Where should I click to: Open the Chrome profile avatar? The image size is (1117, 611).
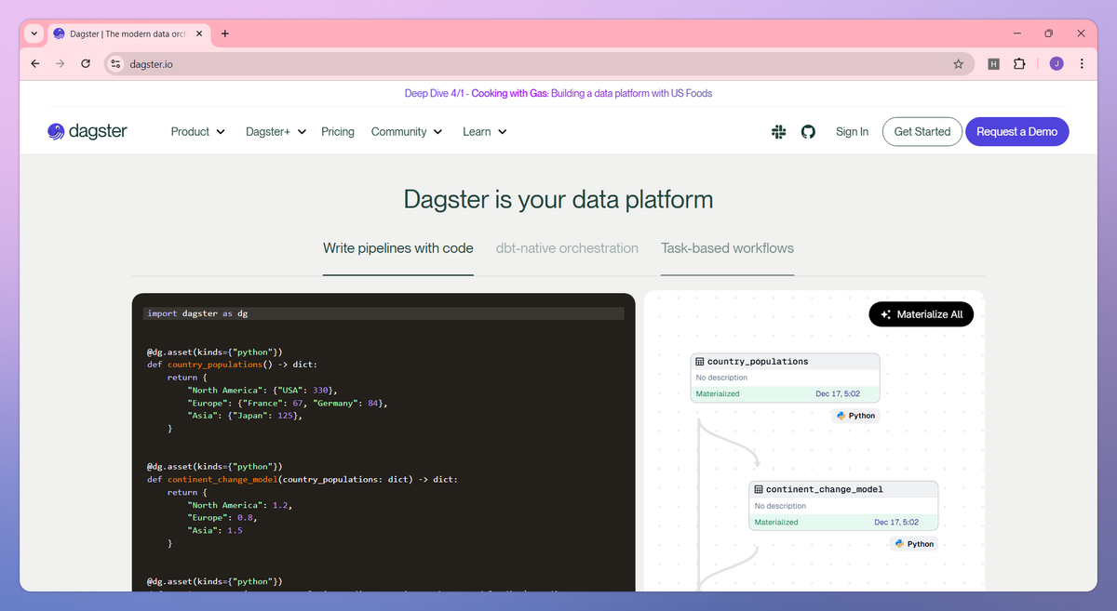coord(1056,64)
